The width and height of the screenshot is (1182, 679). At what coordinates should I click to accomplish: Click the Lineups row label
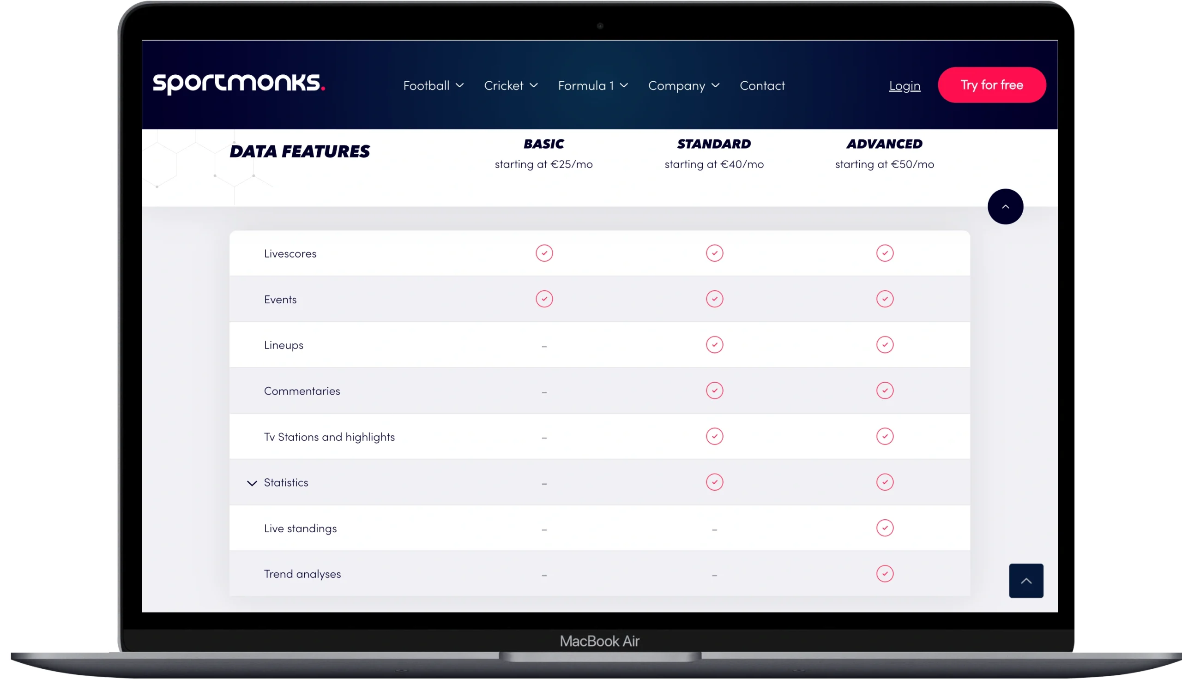(x=283, y=346)
